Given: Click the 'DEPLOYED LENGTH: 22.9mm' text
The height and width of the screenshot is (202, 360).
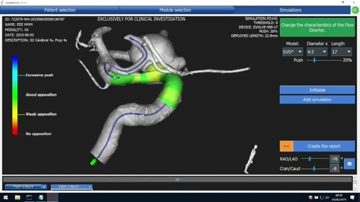Looking at the screenshot, I should [254, 36].
